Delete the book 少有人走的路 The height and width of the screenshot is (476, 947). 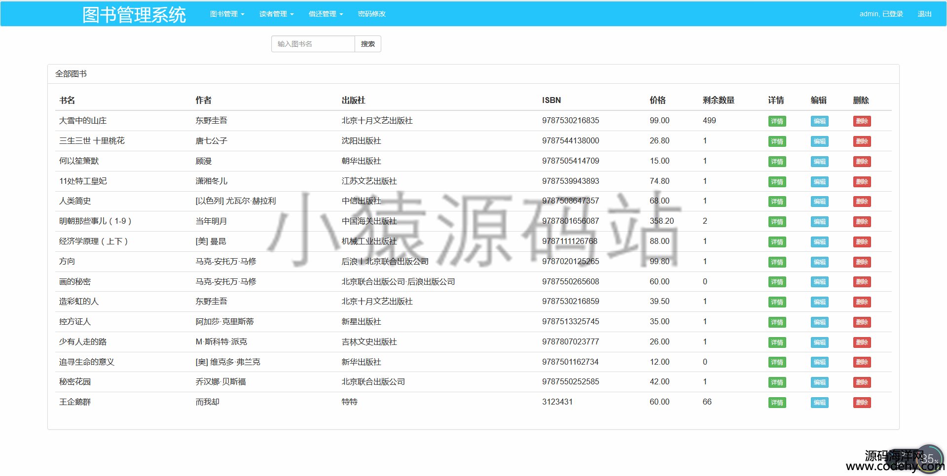point(862,342)
